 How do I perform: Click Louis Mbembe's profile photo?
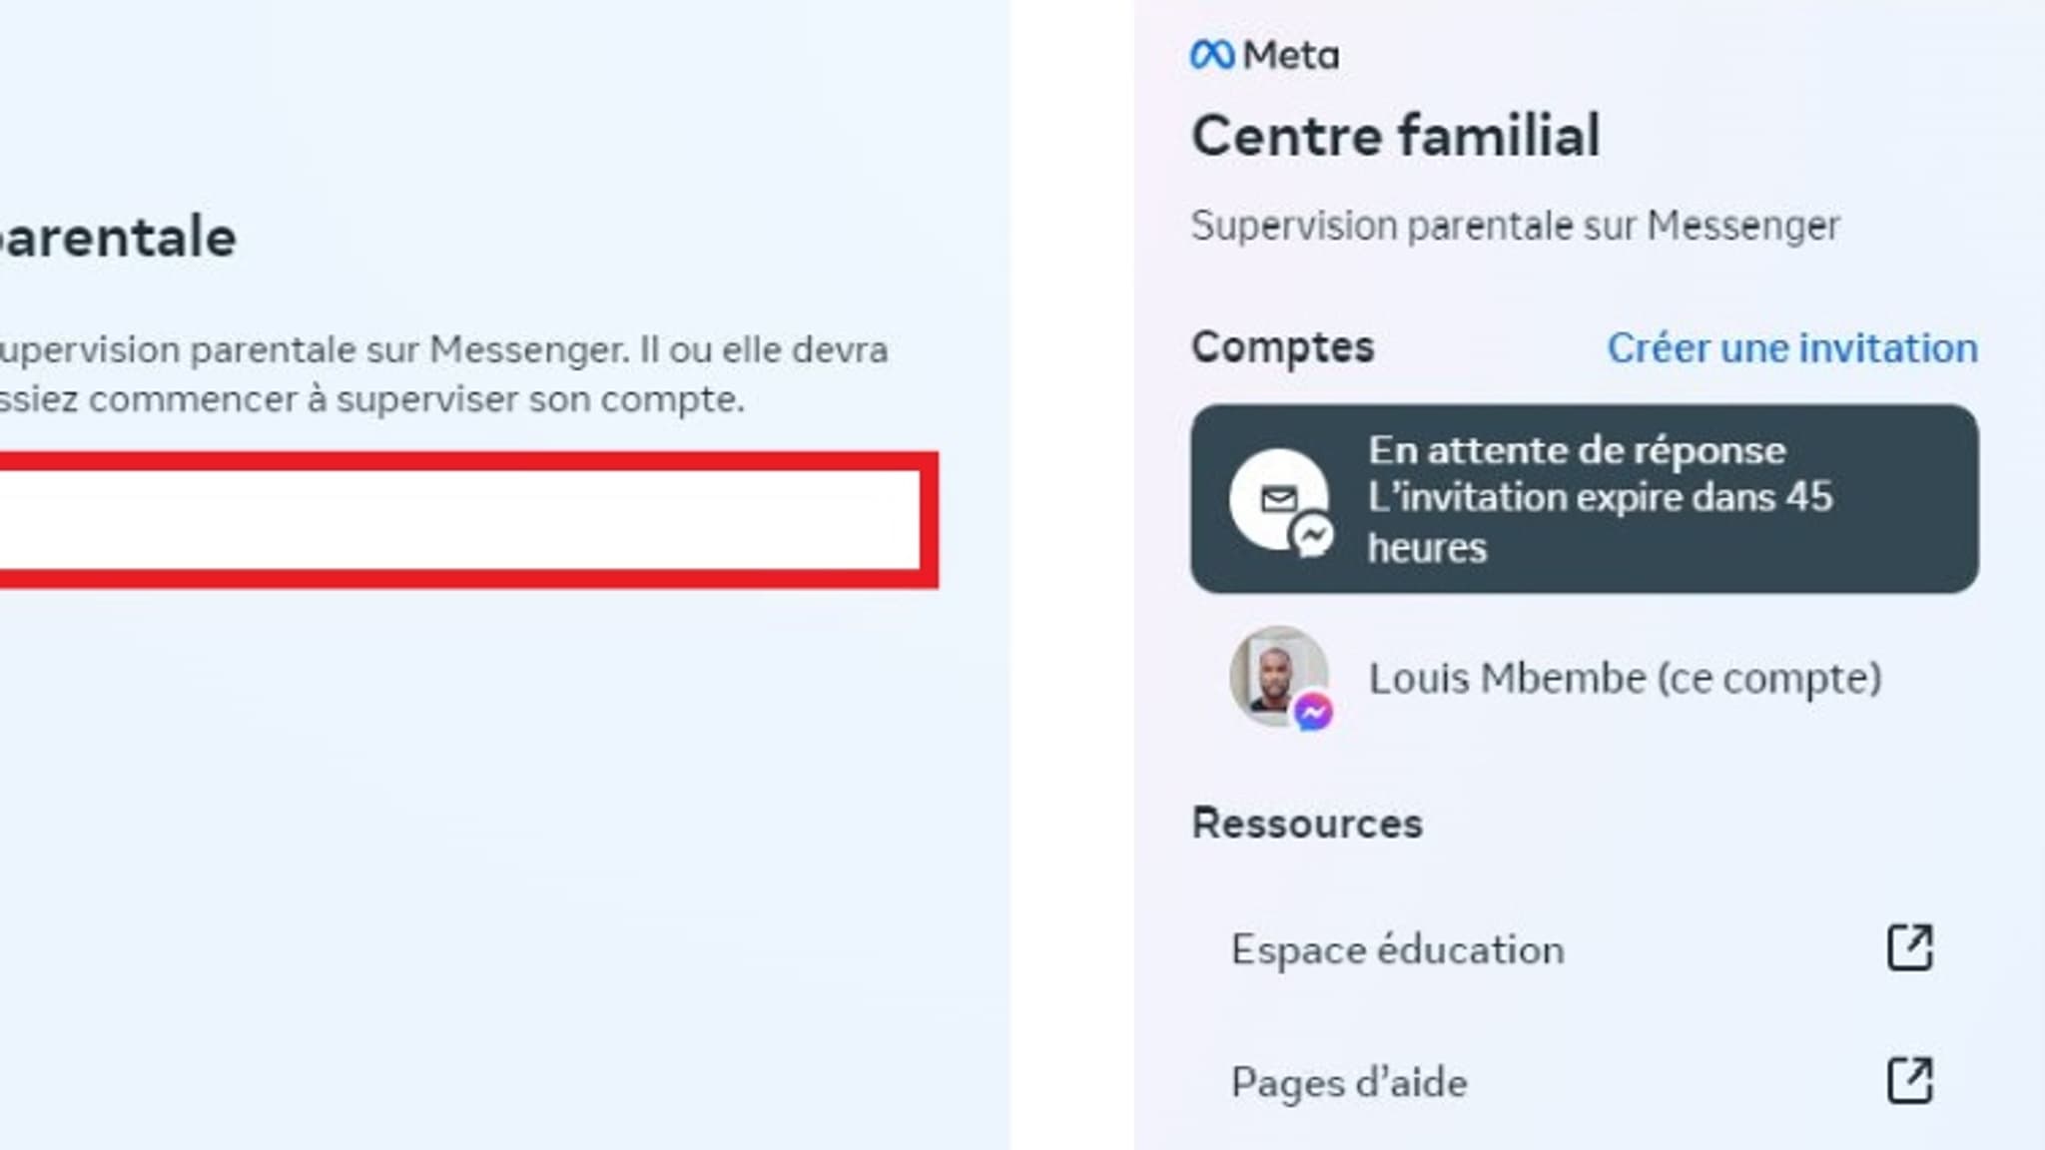(1279, 676)
